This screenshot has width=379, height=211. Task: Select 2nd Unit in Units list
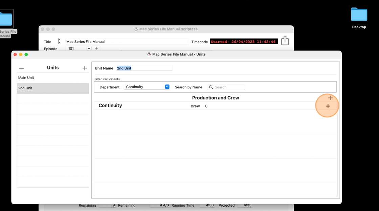tap(53, 88)
